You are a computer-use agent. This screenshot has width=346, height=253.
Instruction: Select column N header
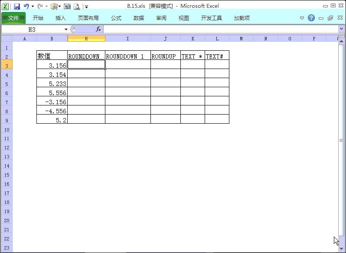(x=265, y=39)
